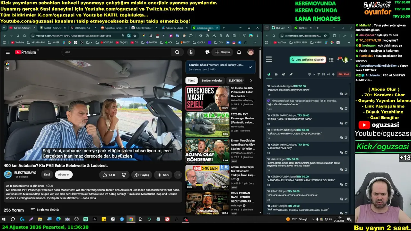Open Streamlabs dashboard hamburger menu
The width and height of the screenshot is (411, 231).
pos(269,59)
